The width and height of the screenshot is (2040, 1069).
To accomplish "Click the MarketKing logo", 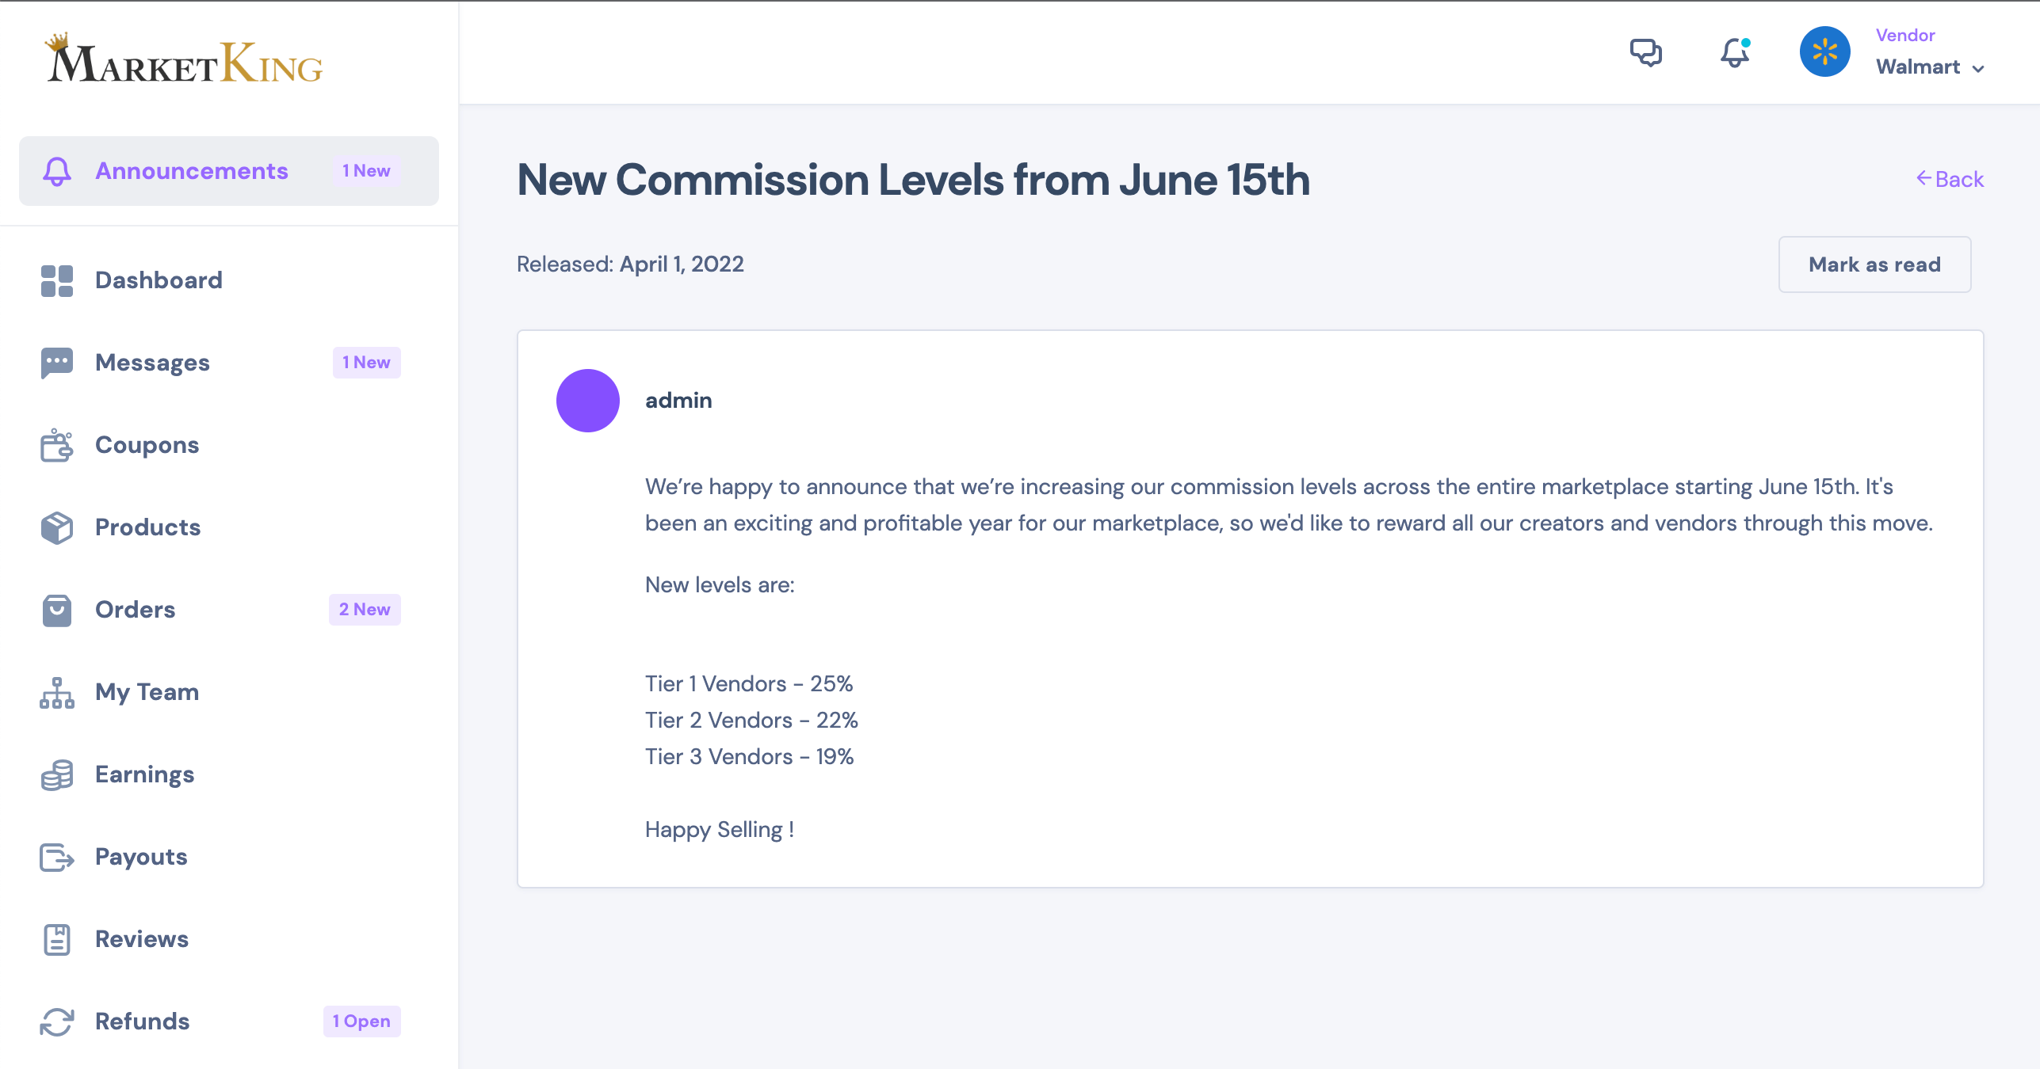I will [x=185, y=60].
